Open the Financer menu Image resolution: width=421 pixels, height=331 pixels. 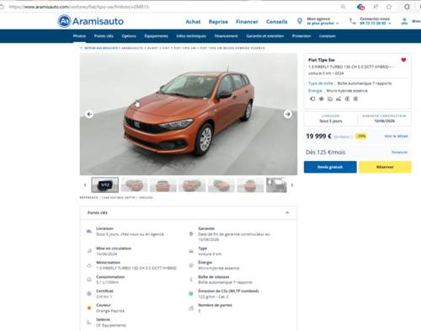point(247,22)
